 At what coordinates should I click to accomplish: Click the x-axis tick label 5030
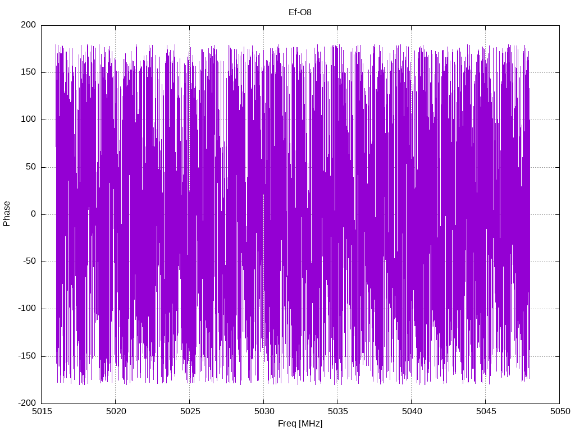pos(264,411)
